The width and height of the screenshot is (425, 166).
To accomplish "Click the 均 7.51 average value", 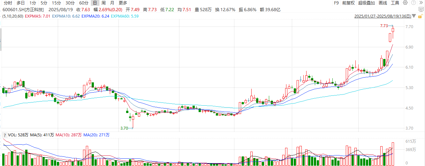I will point(184,10).
